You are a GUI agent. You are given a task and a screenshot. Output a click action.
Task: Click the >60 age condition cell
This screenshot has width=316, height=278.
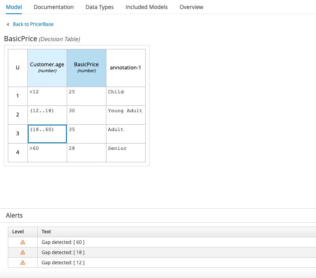(x=47, y=153)
